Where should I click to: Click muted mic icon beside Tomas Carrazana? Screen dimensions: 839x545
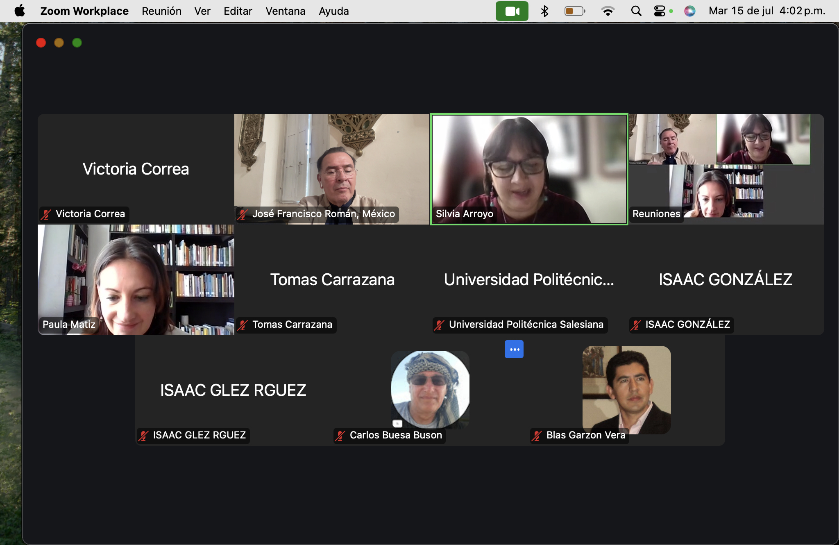[243, 325]
